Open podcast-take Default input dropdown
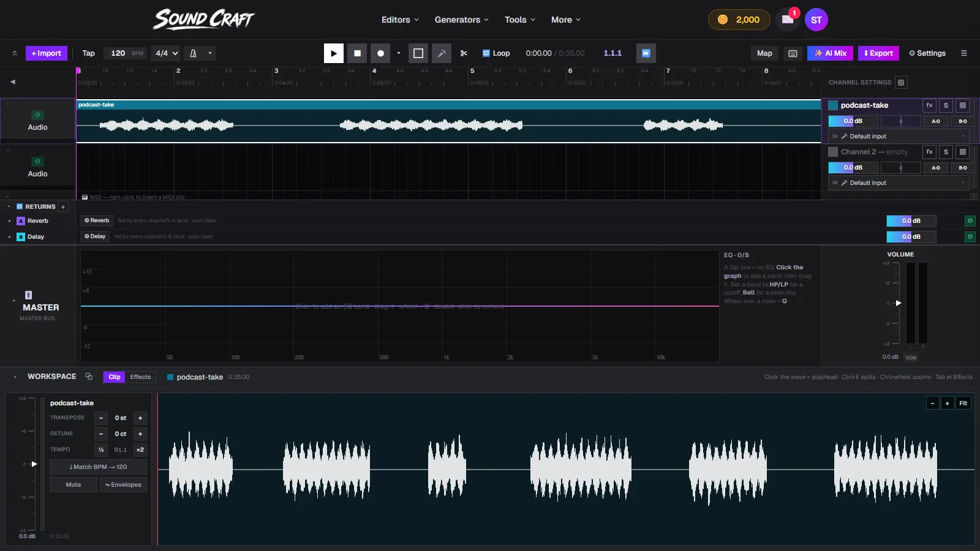This screenshot has height=551, width=980. click(x=899, y=137)
